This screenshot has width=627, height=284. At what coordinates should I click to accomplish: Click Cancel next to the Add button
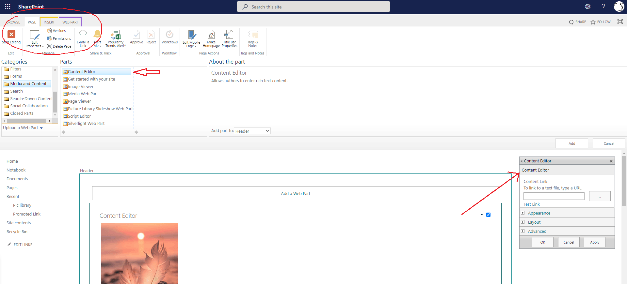click(609, 143)
